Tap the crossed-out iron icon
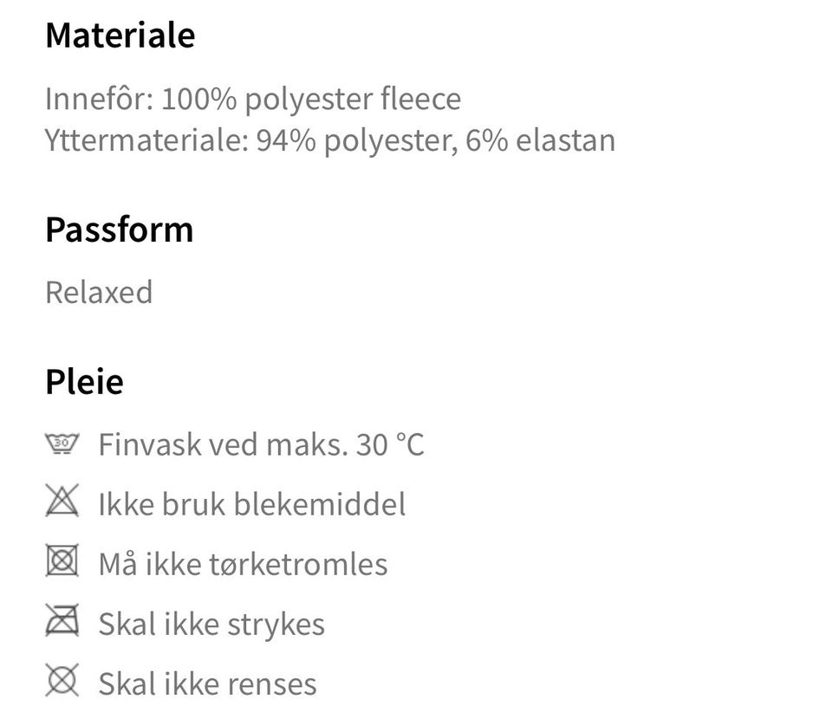 [62, 622]
